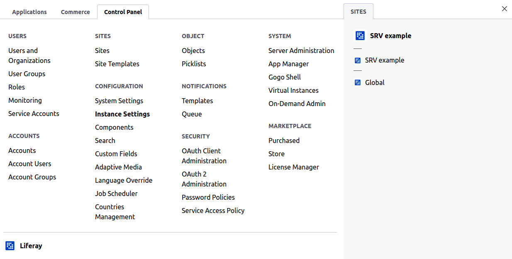The width and height of the screenshot is (512, 259).
Task: Open OAuth 2 Administration
Action: (x=204, y=179)
